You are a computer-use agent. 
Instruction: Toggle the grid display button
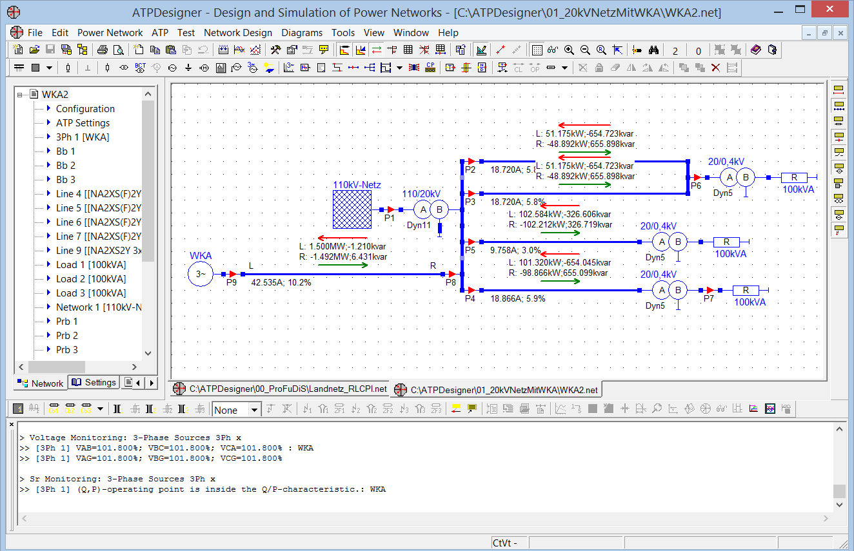[x=537, y=50]
